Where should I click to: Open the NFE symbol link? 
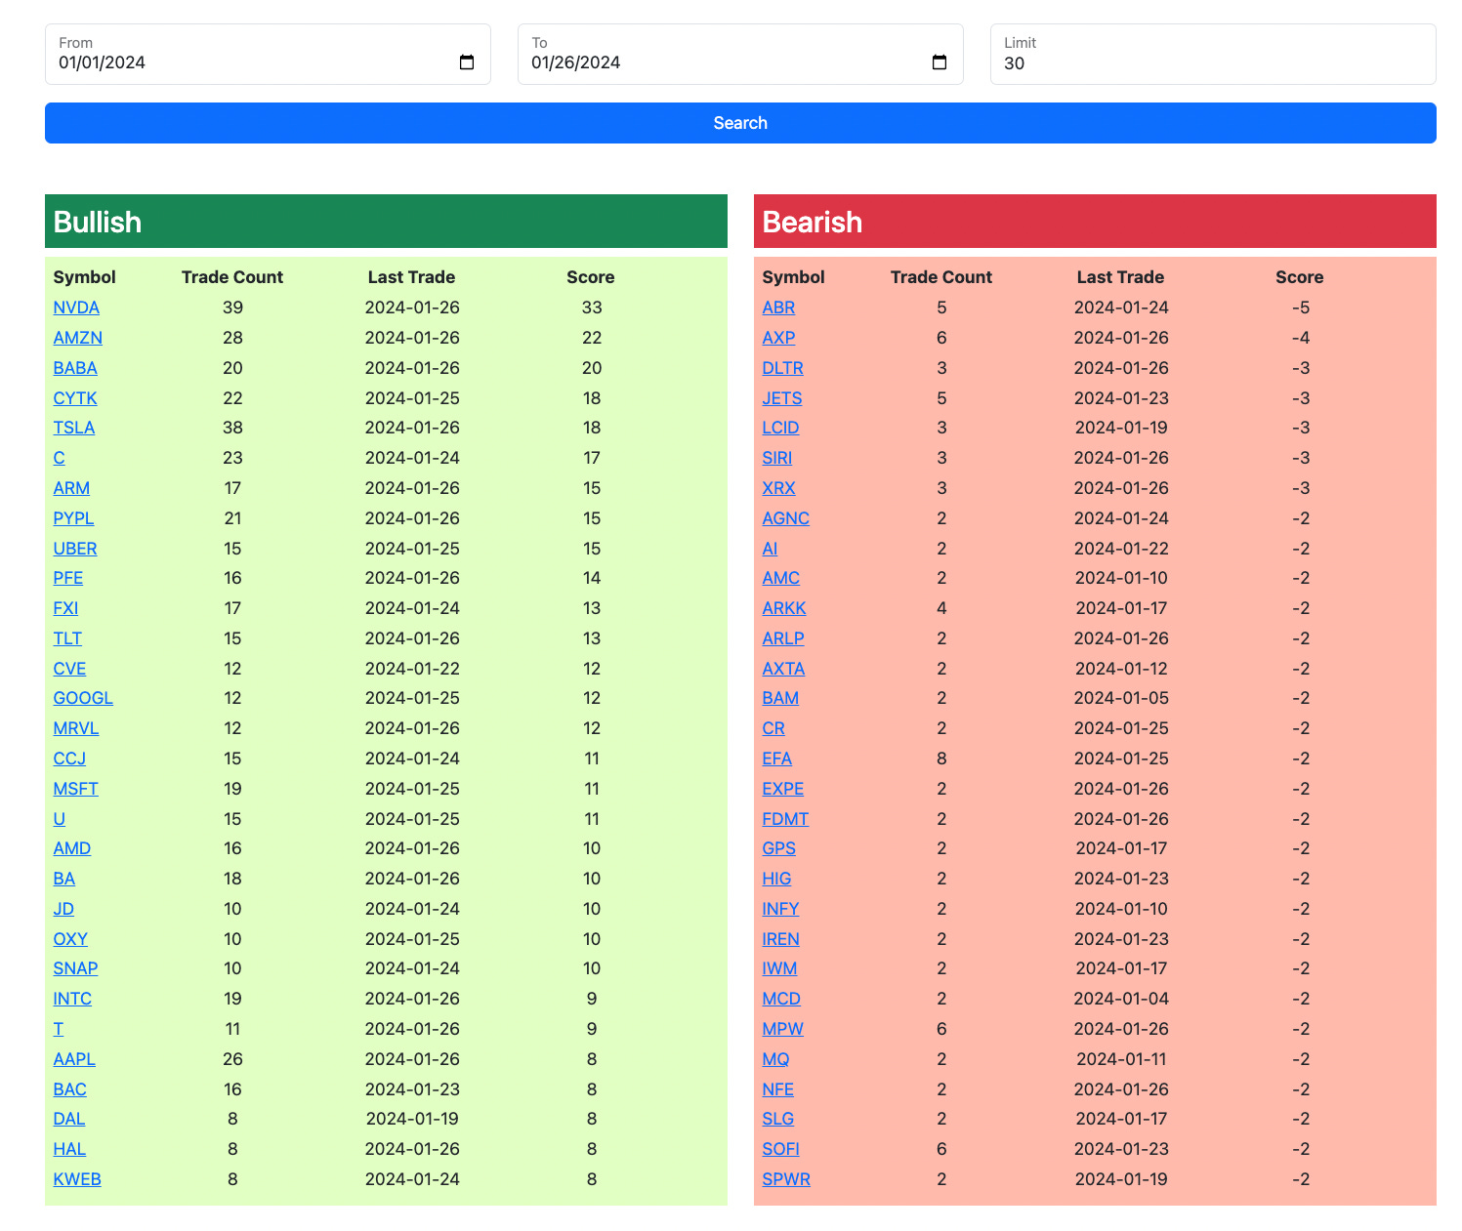(x=778, y=1089)
